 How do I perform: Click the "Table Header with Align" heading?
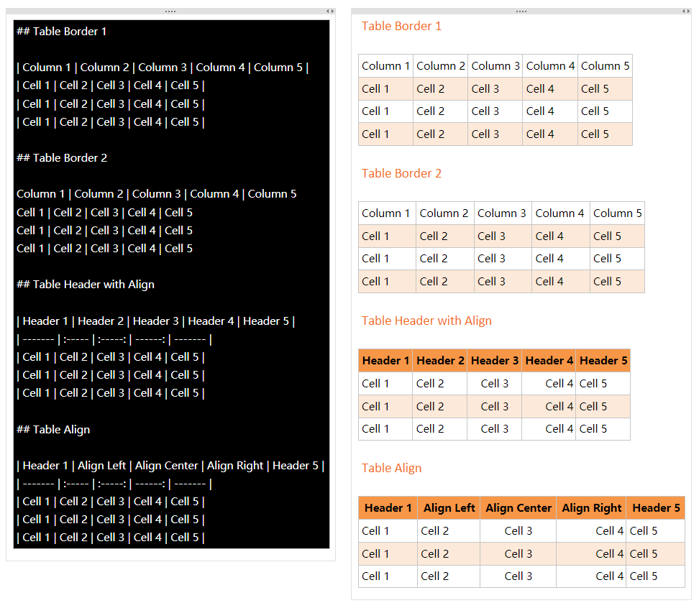click(x=426, y=321)
